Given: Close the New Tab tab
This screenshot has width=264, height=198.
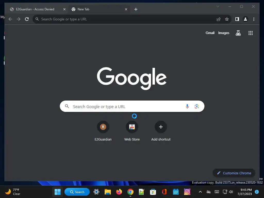Looking at the screenshot, I should 126,9.
